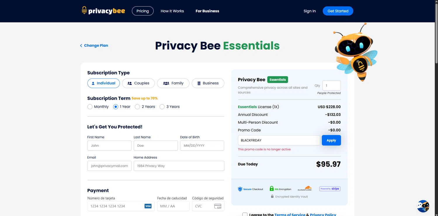Open the Terms of Service link
This screenshot has height=216, width=438.
290,215
